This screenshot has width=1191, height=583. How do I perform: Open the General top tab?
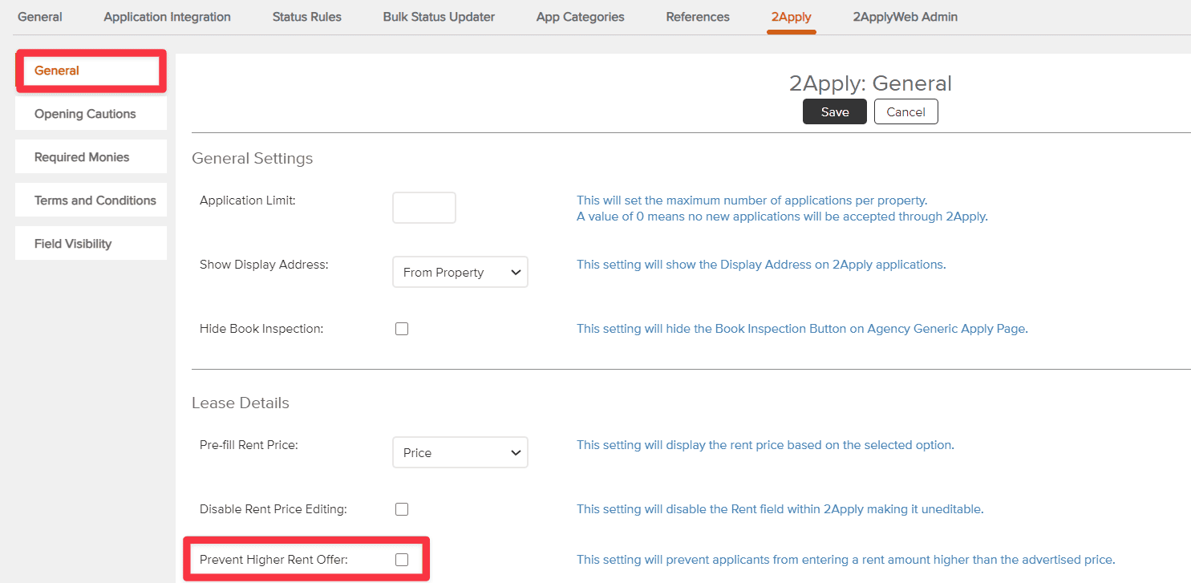pos(40,17)
